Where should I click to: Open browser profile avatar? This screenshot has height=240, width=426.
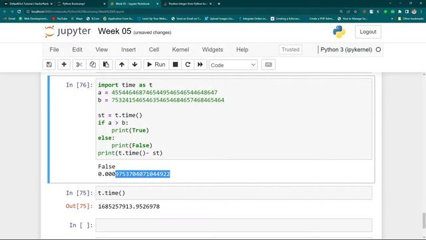point(414,12)
